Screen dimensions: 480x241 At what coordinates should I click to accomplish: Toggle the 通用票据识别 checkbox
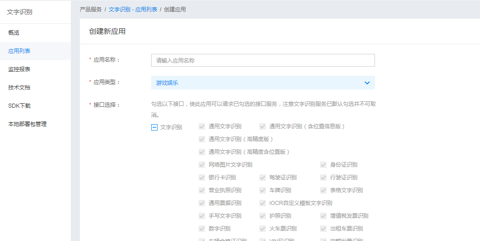click(202, 203)
